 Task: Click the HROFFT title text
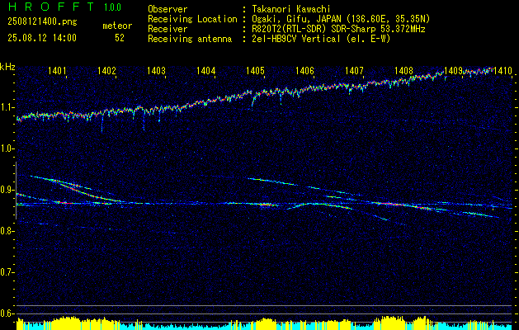tap(51, 7)
